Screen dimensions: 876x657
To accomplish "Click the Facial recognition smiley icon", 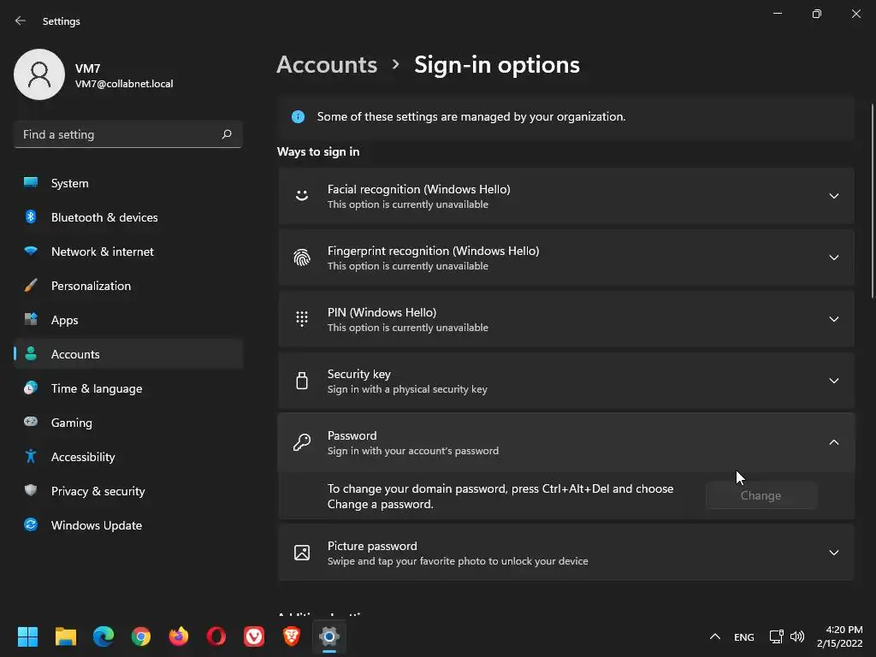I will (x=302, y=196).
